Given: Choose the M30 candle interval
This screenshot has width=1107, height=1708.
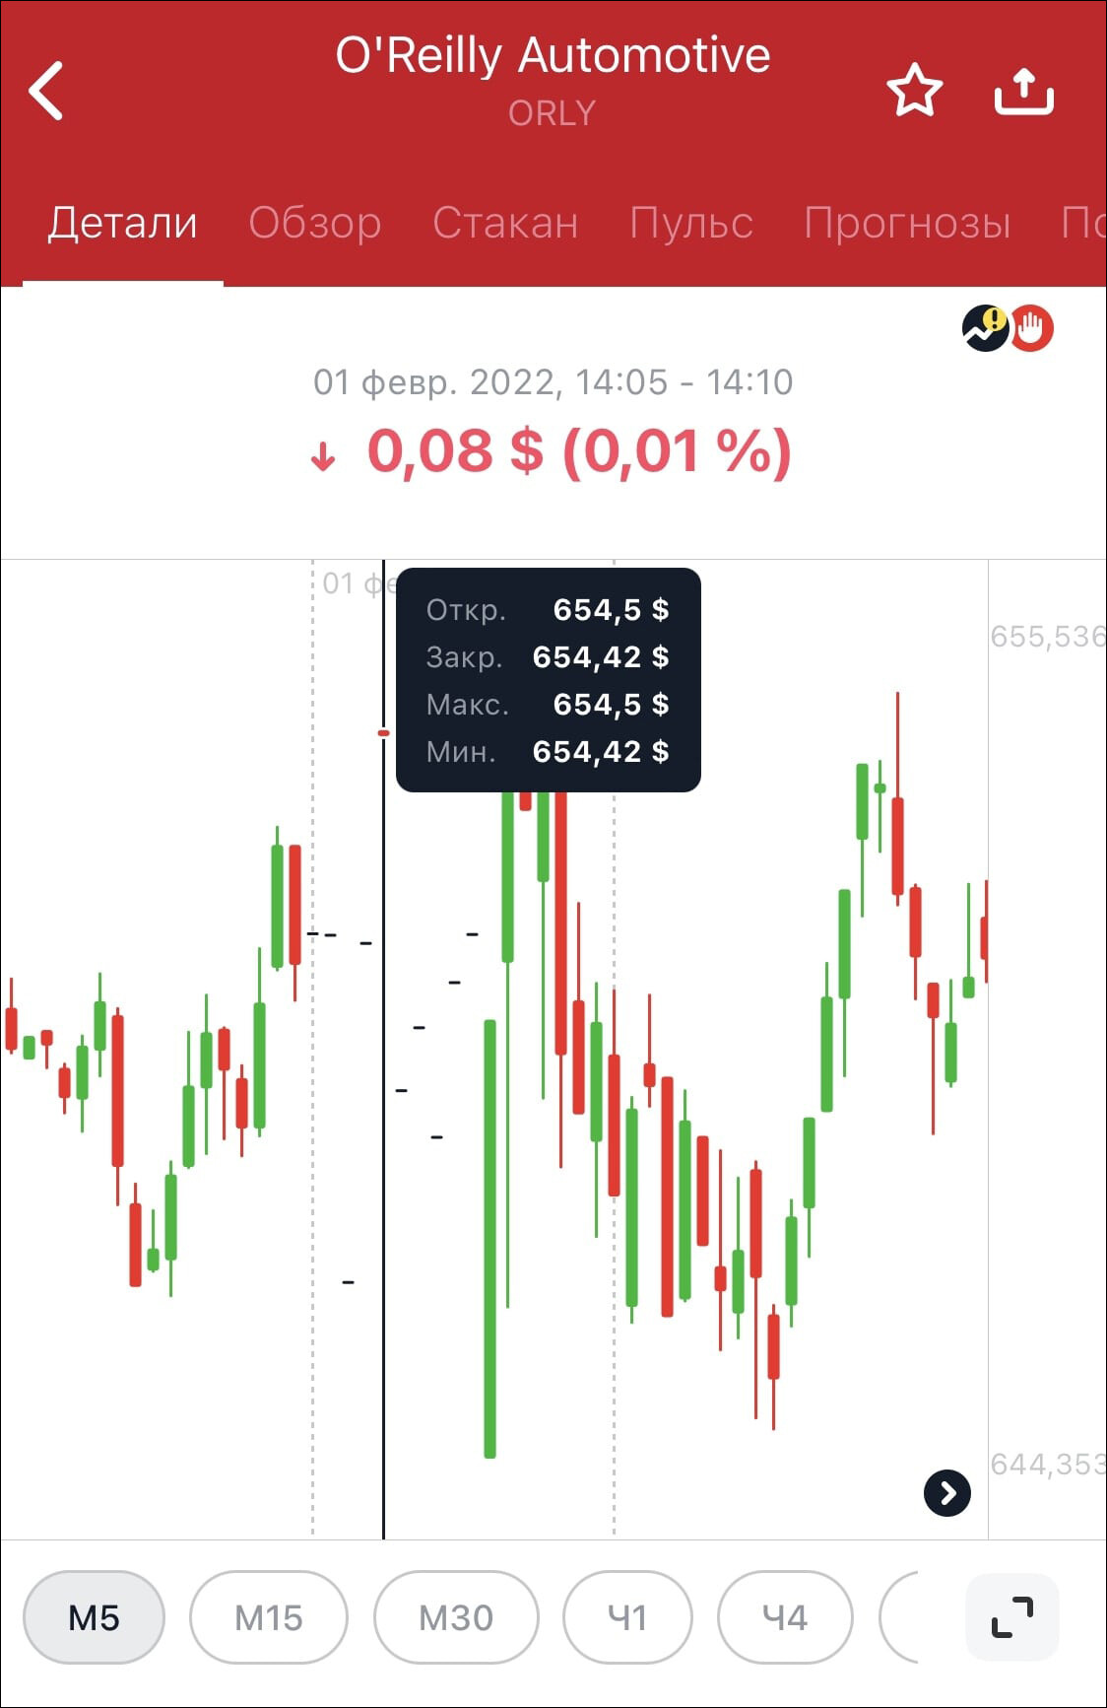Looking at the screenshot, I should 456,1617.
